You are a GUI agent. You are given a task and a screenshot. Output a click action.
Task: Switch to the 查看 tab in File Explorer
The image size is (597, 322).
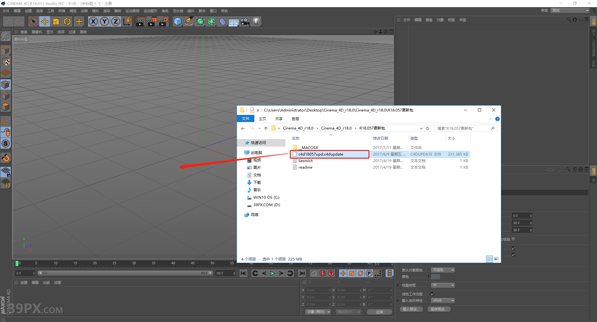(295, 119)
